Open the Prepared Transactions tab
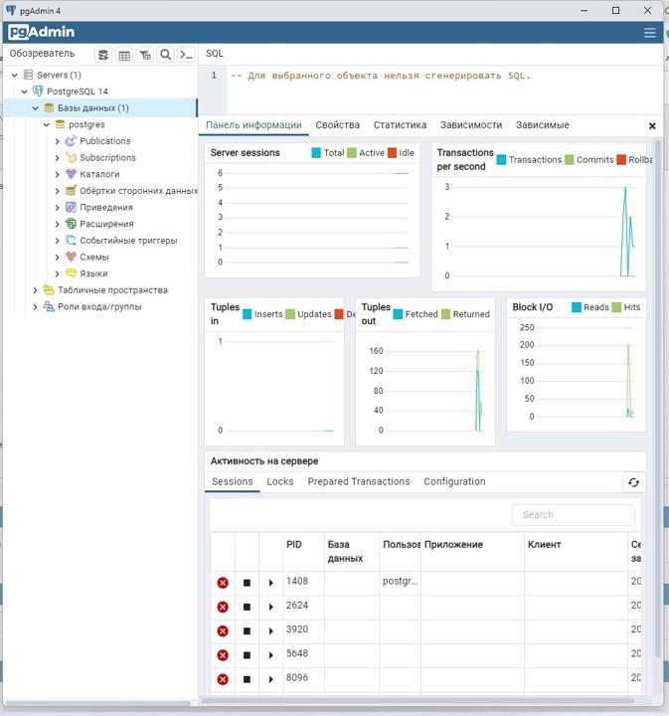Screen dimensions: 669x716 pos(359,481)
